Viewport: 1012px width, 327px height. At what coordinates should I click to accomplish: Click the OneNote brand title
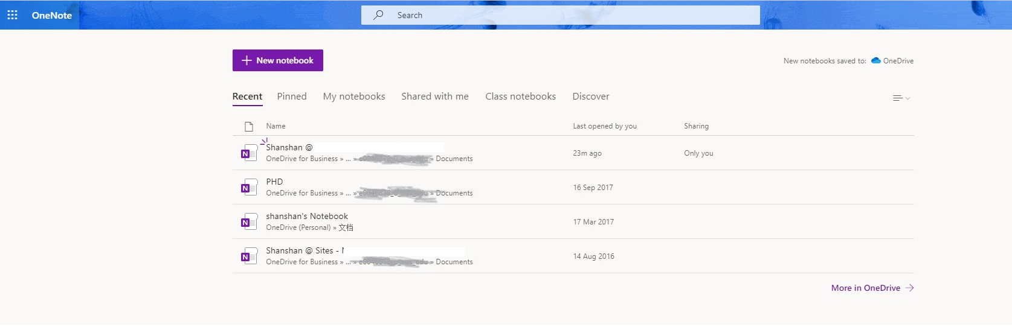click(52, 16)
